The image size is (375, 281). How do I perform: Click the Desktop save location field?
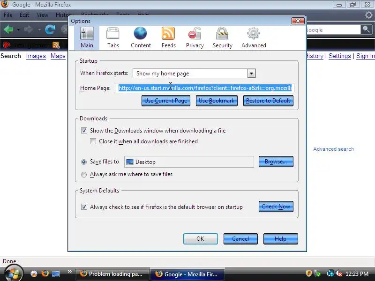[189, 162]
